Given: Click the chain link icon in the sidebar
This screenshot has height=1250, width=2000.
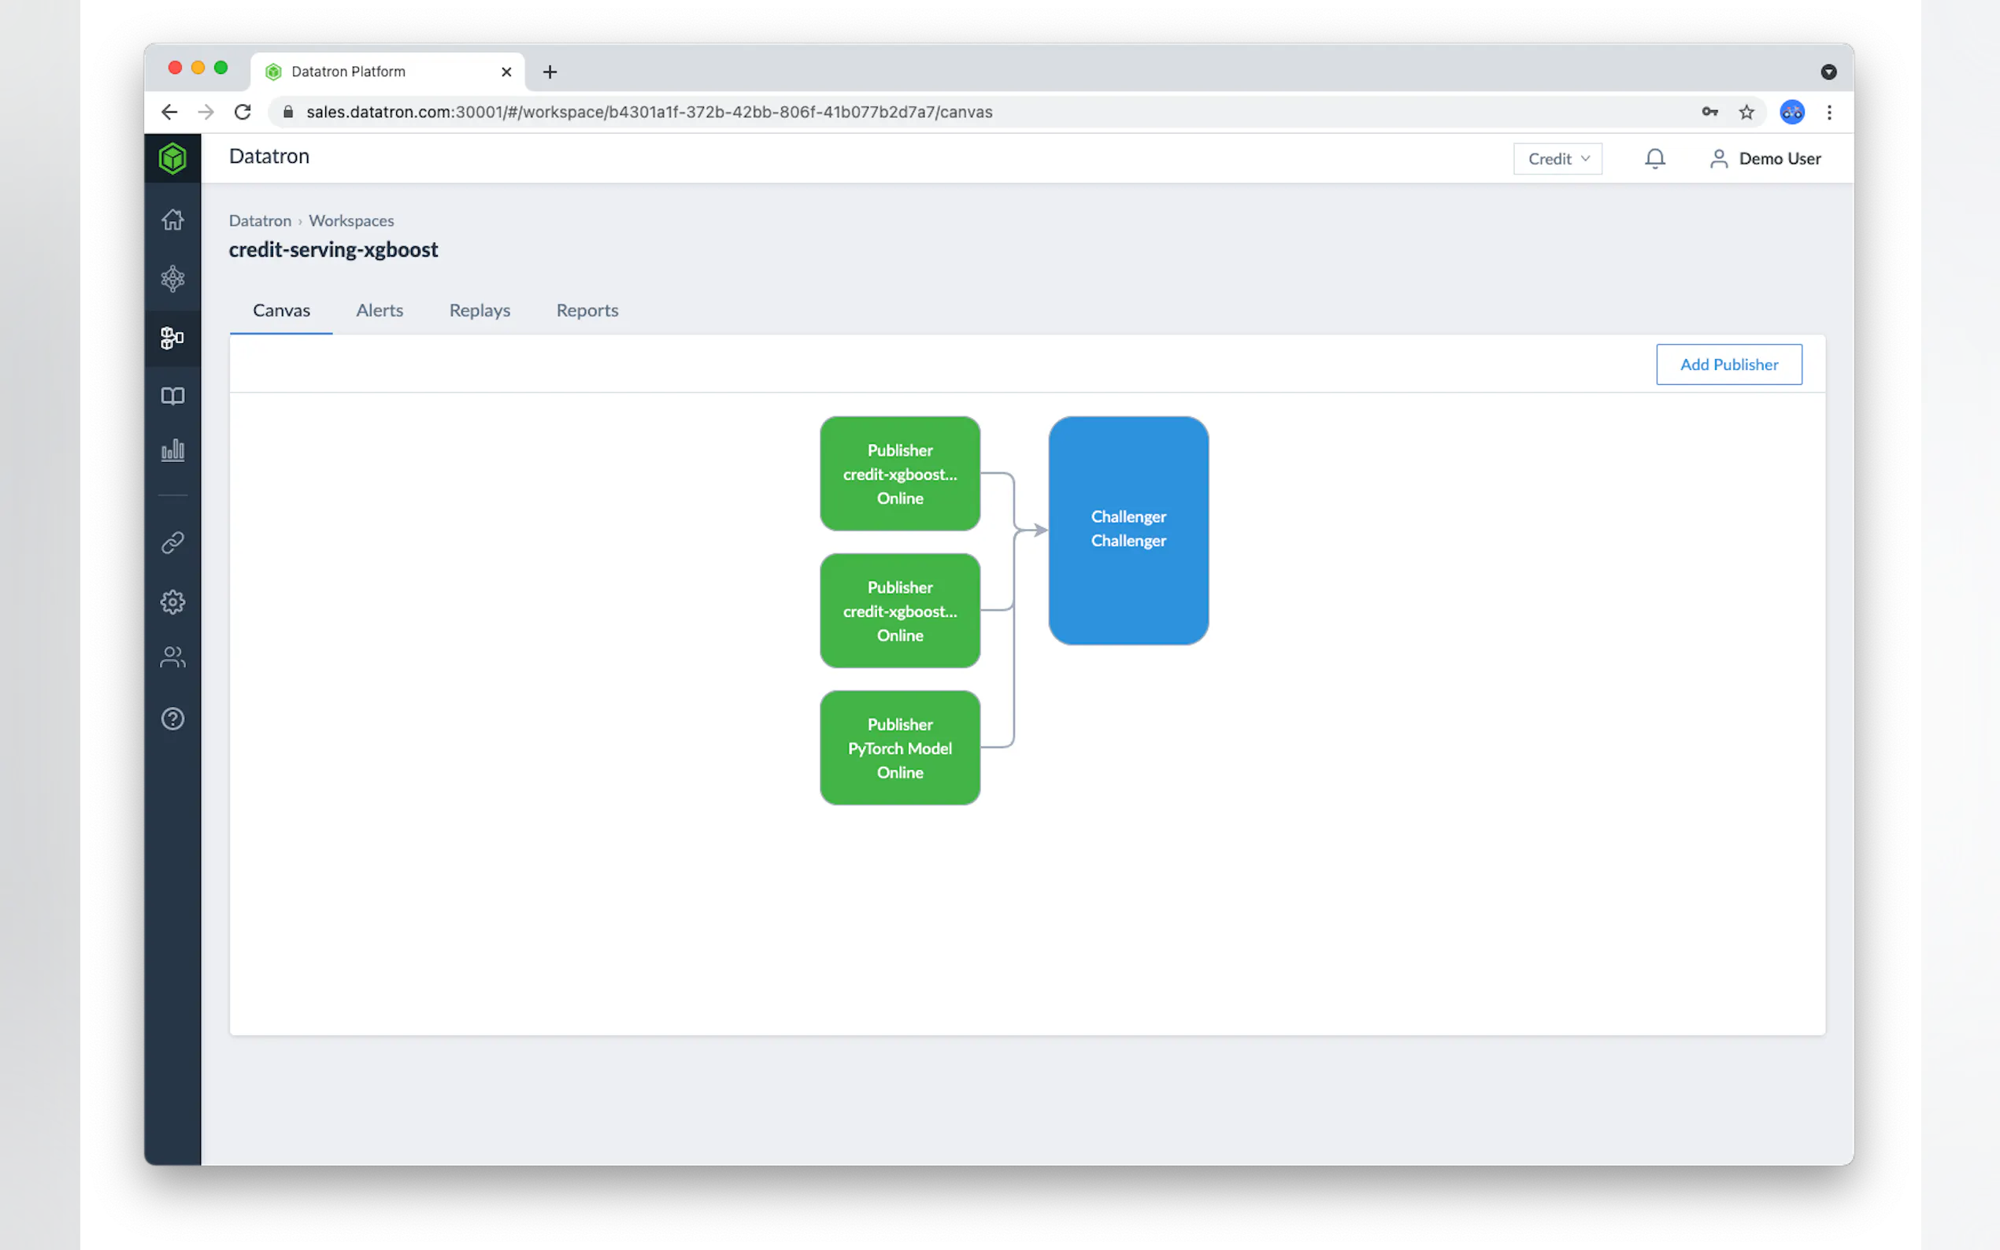Looking at the screenshot, I should 172,542.
